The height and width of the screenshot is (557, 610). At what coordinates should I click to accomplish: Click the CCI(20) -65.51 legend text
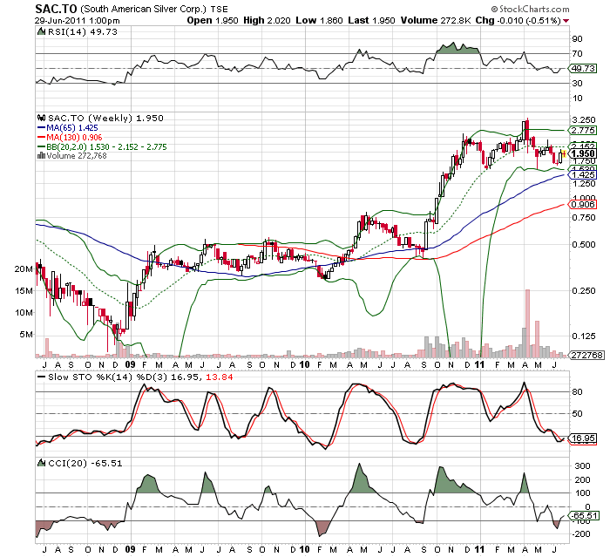[x=85, y=463]
